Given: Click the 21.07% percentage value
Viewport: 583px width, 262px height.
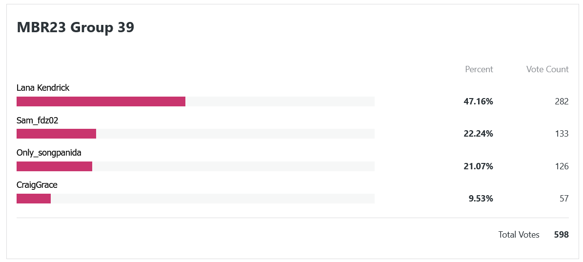Looking at the screenshot, I should coord(478,166).
